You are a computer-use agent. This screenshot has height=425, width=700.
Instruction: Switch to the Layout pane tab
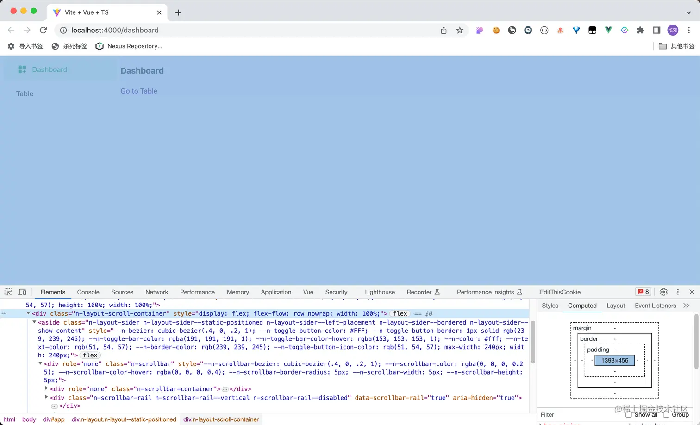point(616,306)
